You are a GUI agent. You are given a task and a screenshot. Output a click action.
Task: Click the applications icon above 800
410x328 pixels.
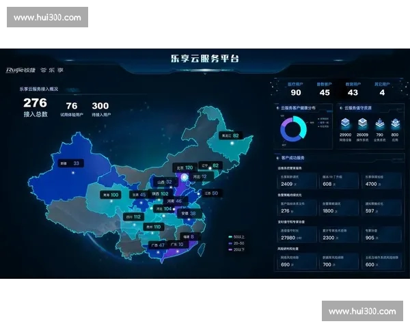point(395,124)
